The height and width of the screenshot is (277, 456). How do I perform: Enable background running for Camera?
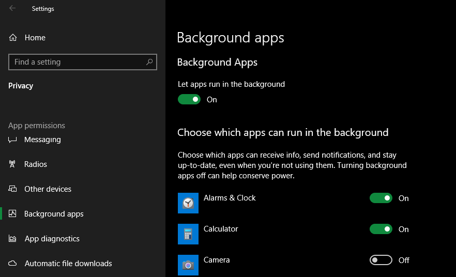(381, 260)
